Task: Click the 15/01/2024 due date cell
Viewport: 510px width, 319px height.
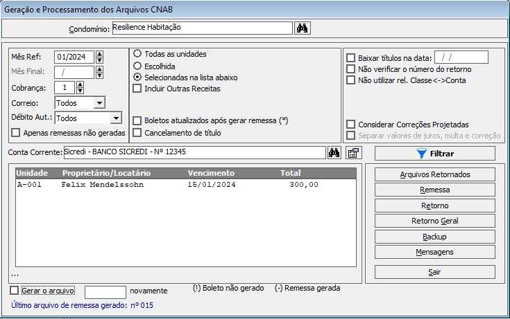Action: coord(212,185)
